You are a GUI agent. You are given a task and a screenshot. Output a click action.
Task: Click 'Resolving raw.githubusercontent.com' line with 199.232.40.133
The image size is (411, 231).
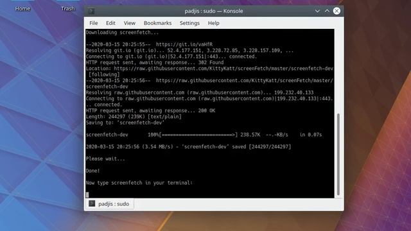tap(200, 92)
